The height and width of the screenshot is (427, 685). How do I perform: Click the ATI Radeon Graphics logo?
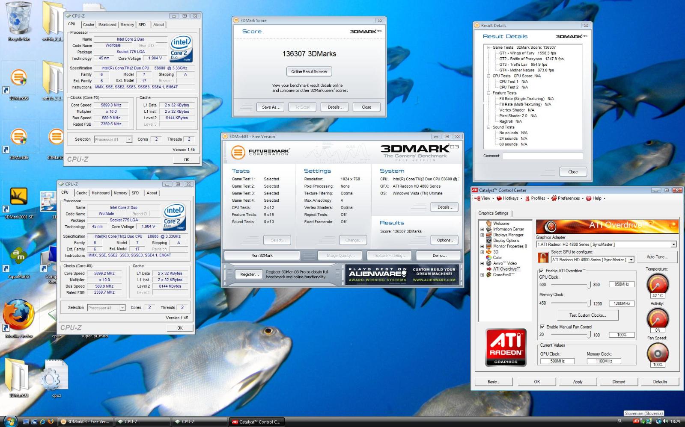(506, 347)
